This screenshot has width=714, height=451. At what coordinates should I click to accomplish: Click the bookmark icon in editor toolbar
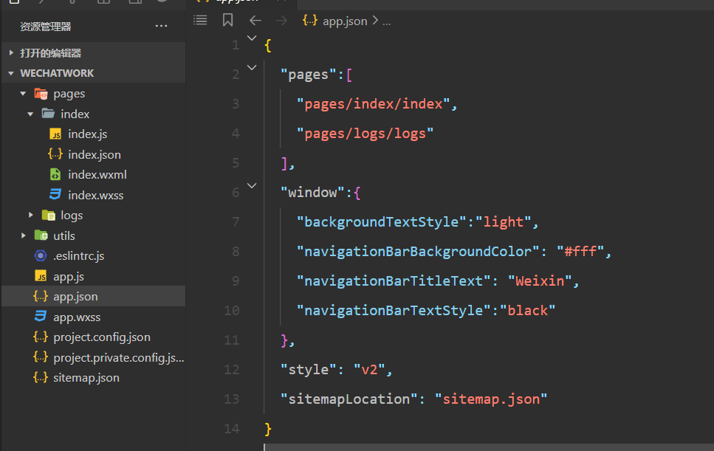227,21
